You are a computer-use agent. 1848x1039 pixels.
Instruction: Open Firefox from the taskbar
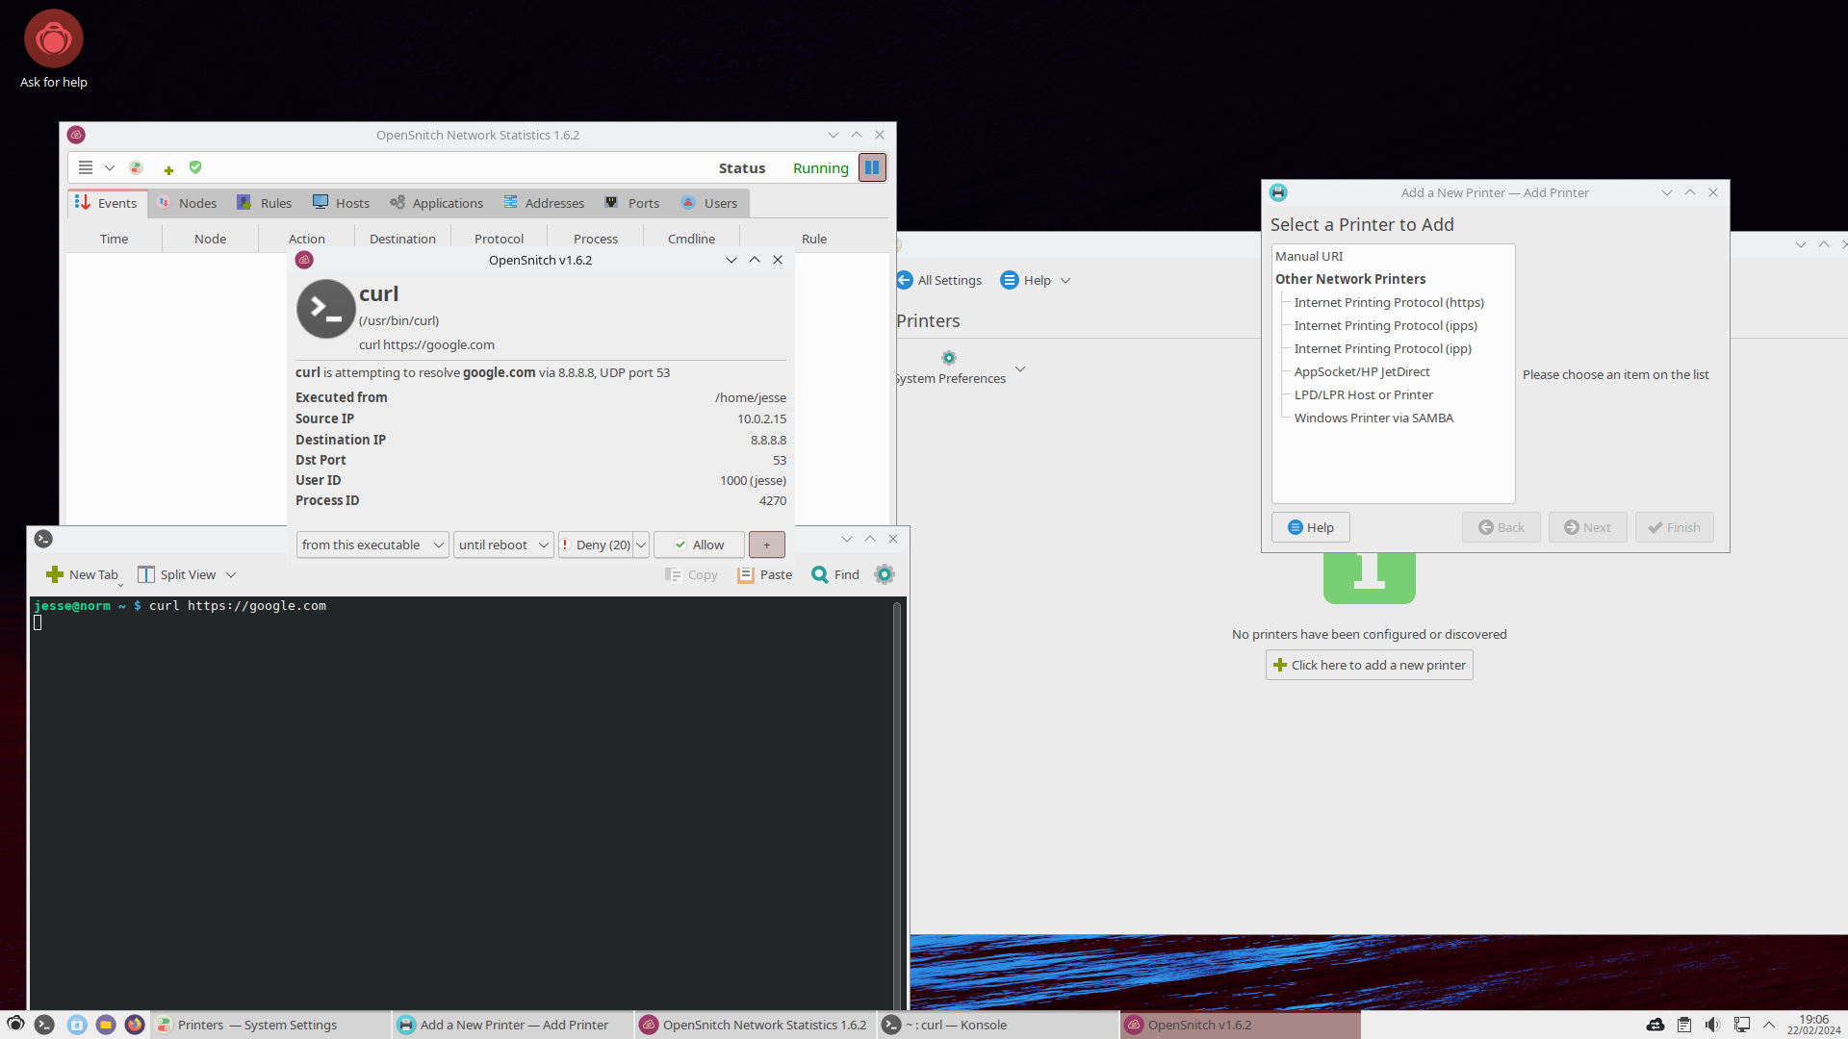click(135, 1025)
